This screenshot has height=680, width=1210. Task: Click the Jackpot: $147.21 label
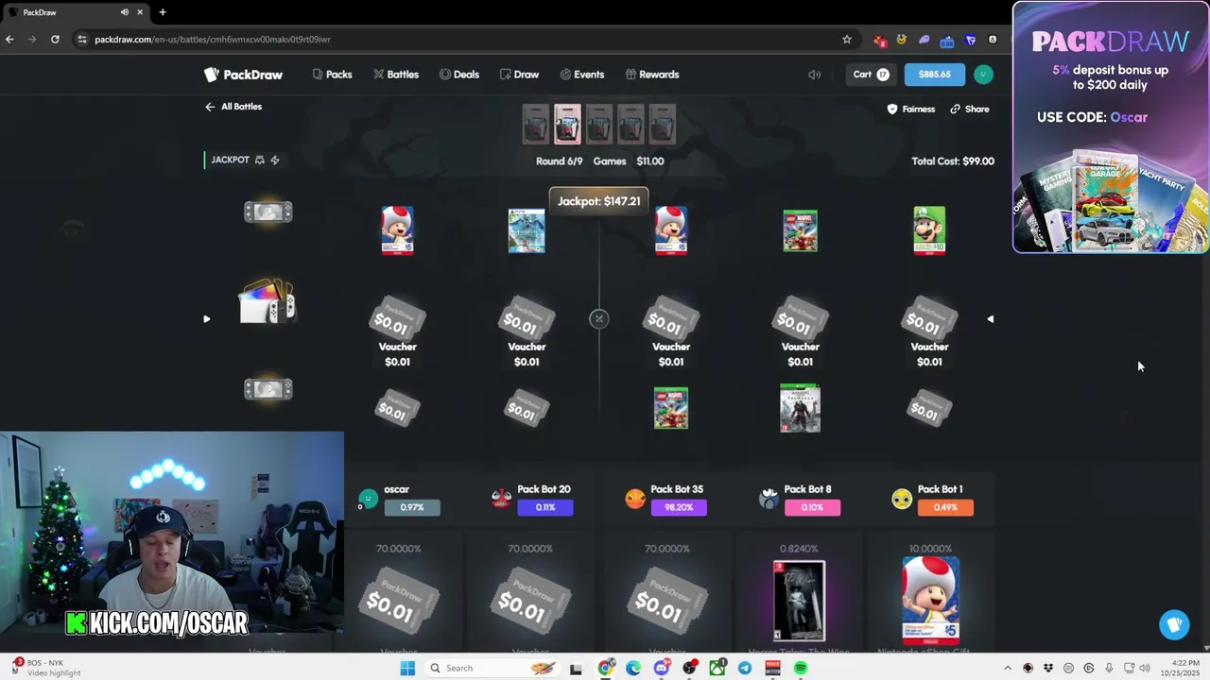pyautogui.click(x=598, y=201)
